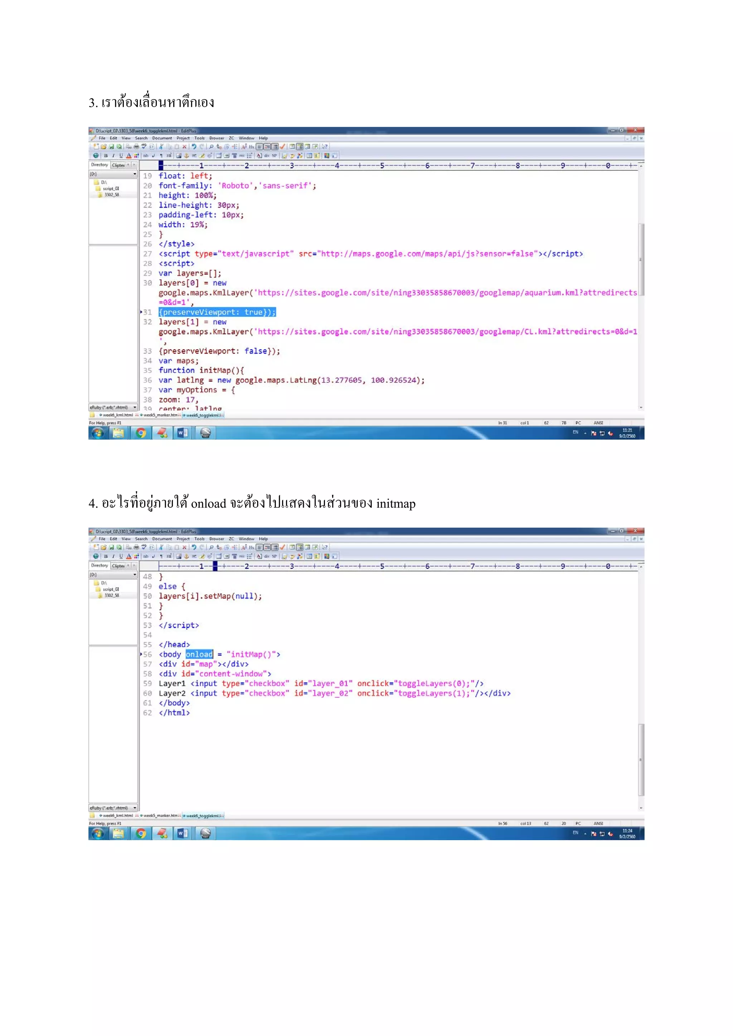Open Browser menu in lower EditPlus window
The width and height of the screenshot is (733, 1036).
pos(217,539)
